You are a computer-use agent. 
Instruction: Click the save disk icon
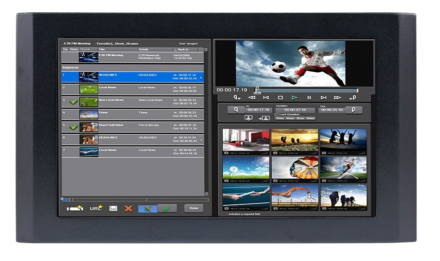[113, 208]
